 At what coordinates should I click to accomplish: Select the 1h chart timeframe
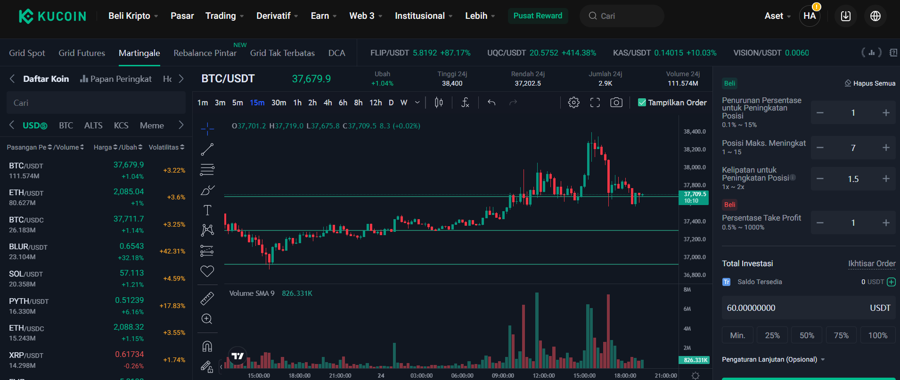click(x=297, y=103)
